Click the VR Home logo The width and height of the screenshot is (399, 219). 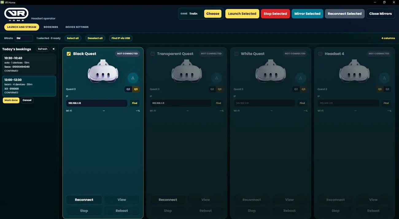click(x=16, y=14)
